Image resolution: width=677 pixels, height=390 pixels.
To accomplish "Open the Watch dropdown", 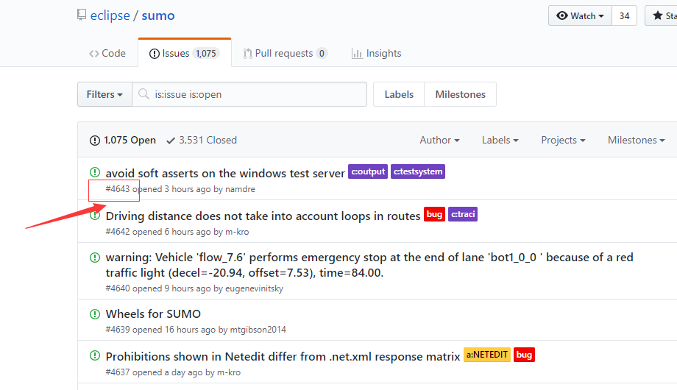I will coord(581,15).
